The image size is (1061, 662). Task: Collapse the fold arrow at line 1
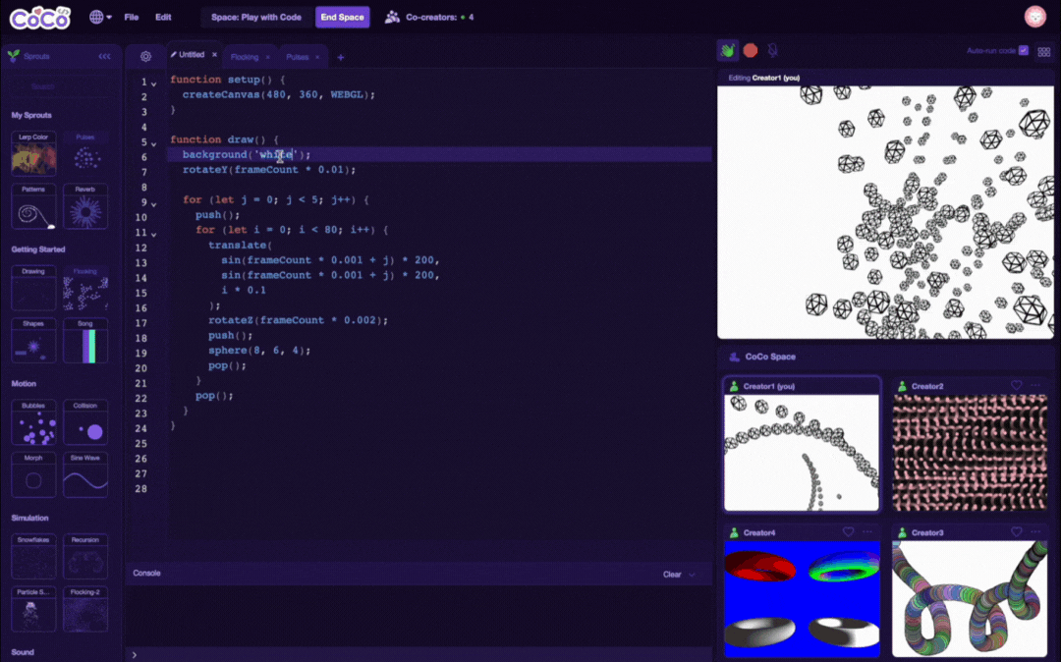(154, 83)
